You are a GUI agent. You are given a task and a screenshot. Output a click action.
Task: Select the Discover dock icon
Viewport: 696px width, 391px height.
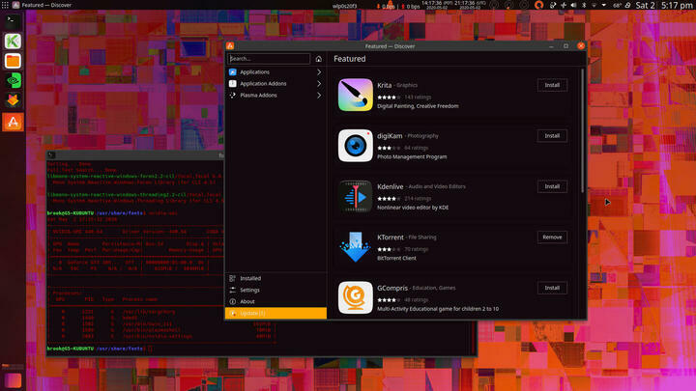click(x=13, y=122)
